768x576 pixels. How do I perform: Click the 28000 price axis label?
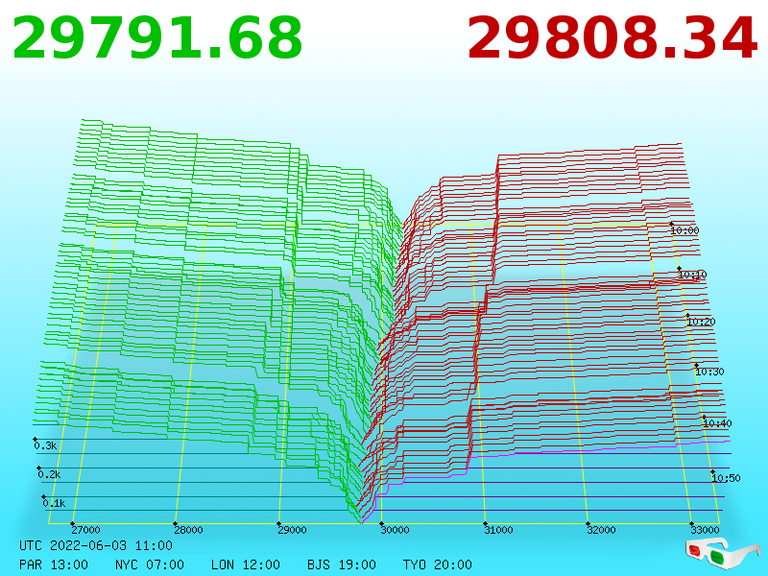188,530
